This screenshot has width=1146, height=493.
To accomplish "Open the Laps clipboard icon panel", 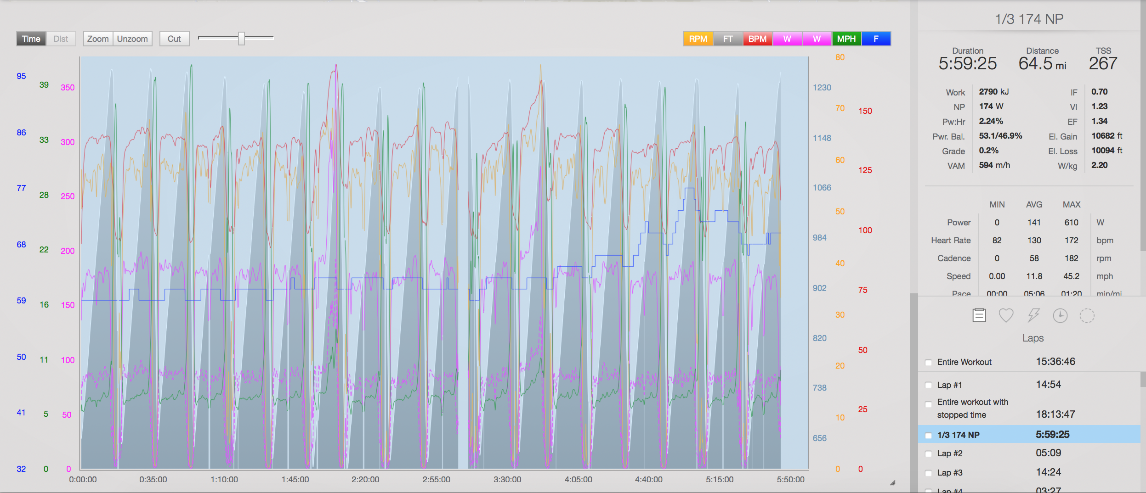I will (x=979, y=315).
